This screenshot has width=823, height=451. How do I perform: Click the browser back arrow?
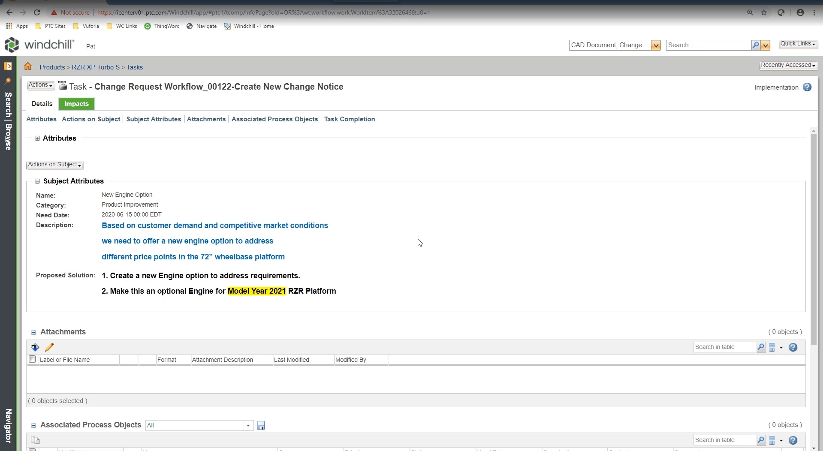9,12
